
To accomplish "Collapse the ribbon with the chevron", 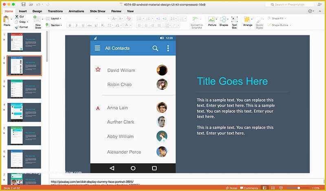I will click(320, 11).
